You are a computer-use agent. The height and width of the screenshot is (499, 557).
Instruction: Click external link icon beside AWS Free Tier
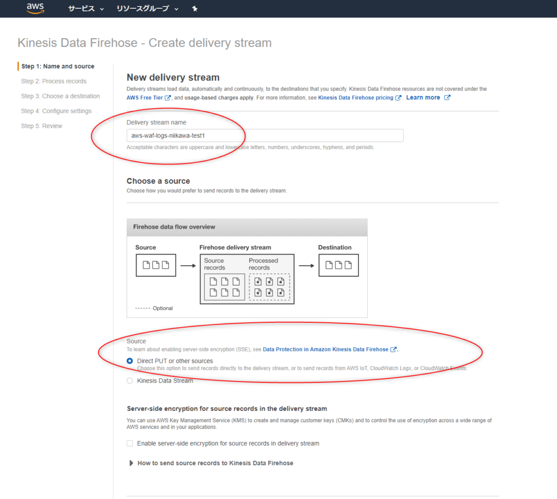click(168, 98)
